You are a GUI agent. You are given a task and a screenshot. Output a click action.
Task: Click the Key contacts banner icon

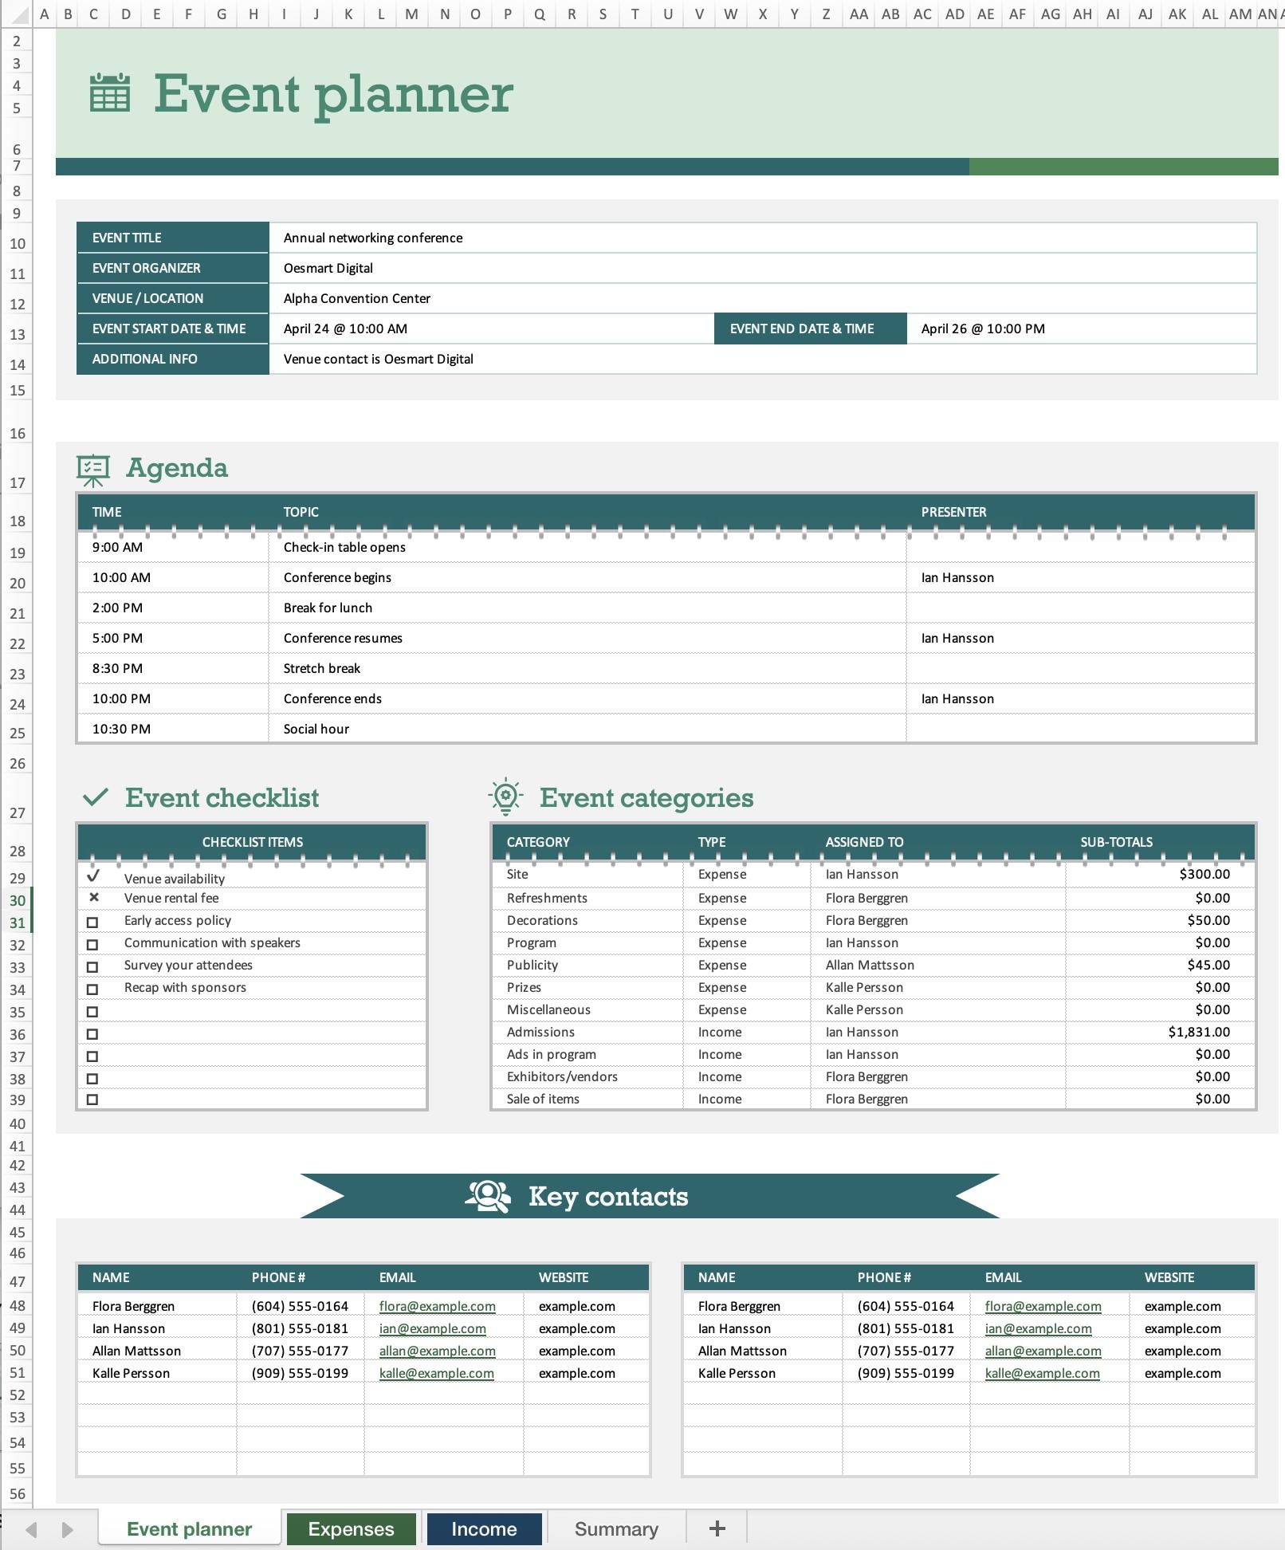[489, 1196]
